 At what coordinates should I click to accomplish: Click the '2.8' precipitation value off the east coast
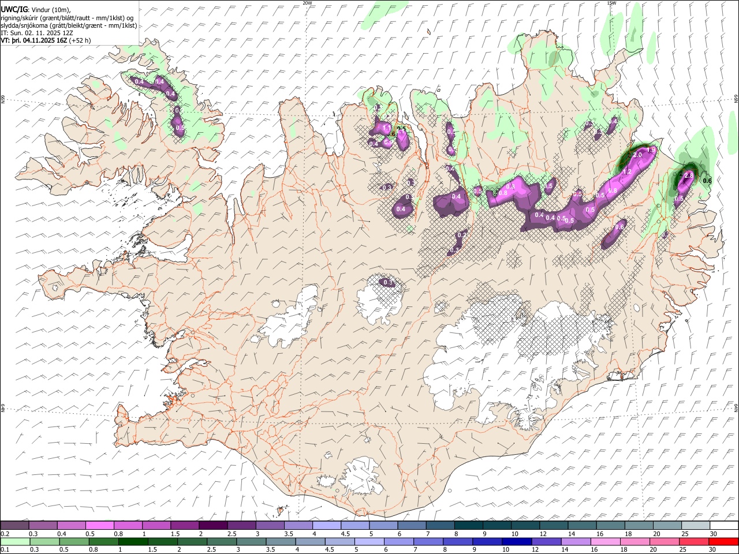[688, 175]
